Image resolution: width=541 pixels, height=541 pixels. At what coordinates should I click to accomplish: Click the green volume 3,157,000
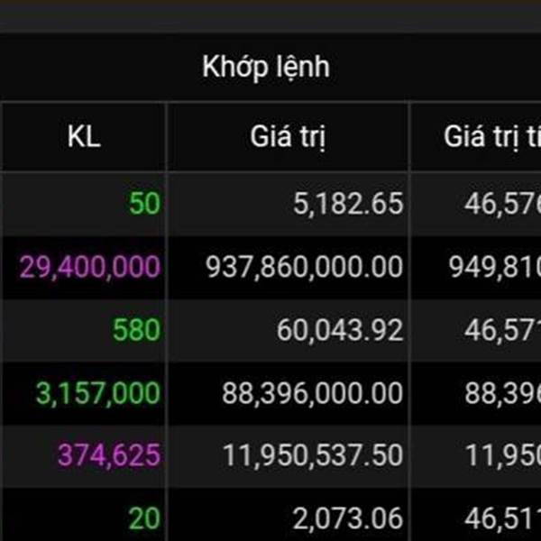[98, 393]
